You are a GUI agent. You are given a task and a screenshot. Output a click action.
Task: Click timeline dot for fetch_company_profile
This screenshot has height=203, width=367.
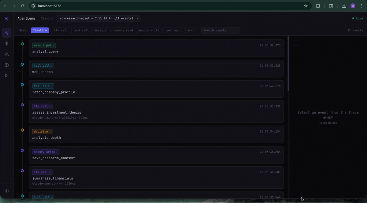(x=22, y=85)
